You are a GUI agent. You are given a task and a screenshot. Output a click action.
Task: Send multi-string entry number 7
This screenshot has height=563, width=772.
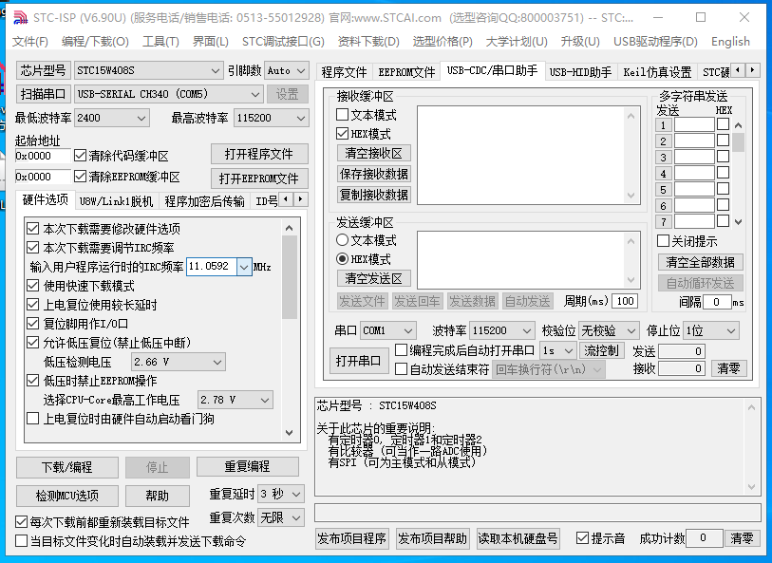click(x=663, y=222)
